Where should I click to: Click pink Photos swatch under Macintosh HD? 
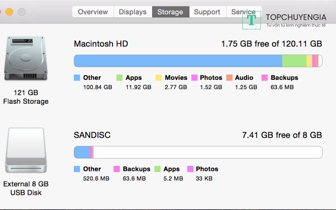pos(194,78)
